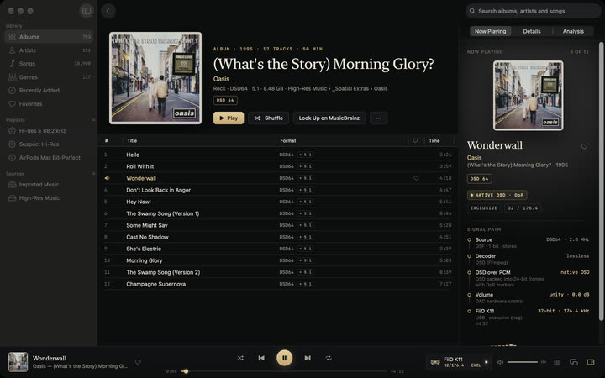Viewport: 605px width, 378px height.
Task: Switch to the Details tab
Action: [532, 31]
